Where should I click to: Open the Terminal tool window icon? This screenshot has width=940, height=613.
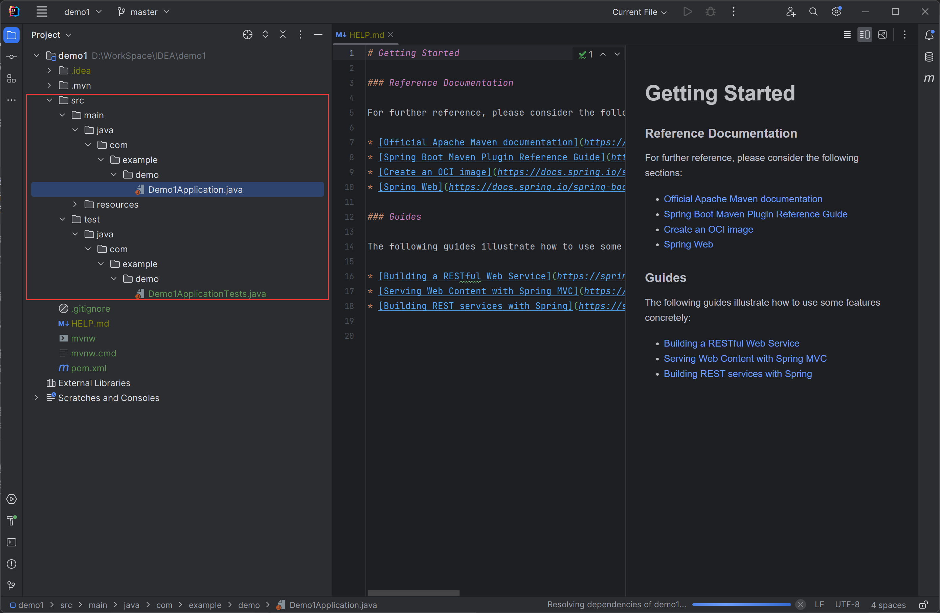(x=12, y=542)
